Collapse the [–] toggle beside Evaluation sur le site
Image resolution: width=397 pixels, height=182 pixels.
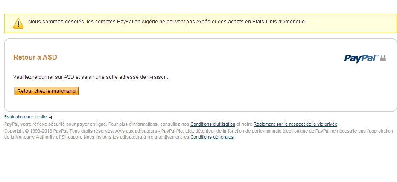[x=50, y=117]
